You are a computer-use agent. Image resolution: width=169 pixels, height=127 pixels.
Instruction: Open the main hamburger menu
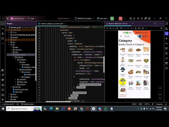(x=7, y=19)
